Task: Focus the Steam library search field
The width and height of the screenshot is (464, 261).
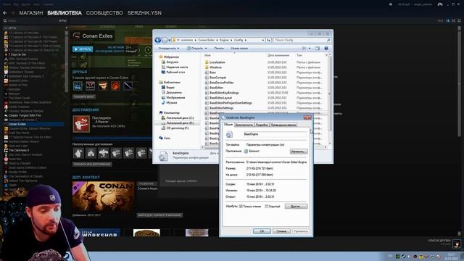Action: click(31, 21)
